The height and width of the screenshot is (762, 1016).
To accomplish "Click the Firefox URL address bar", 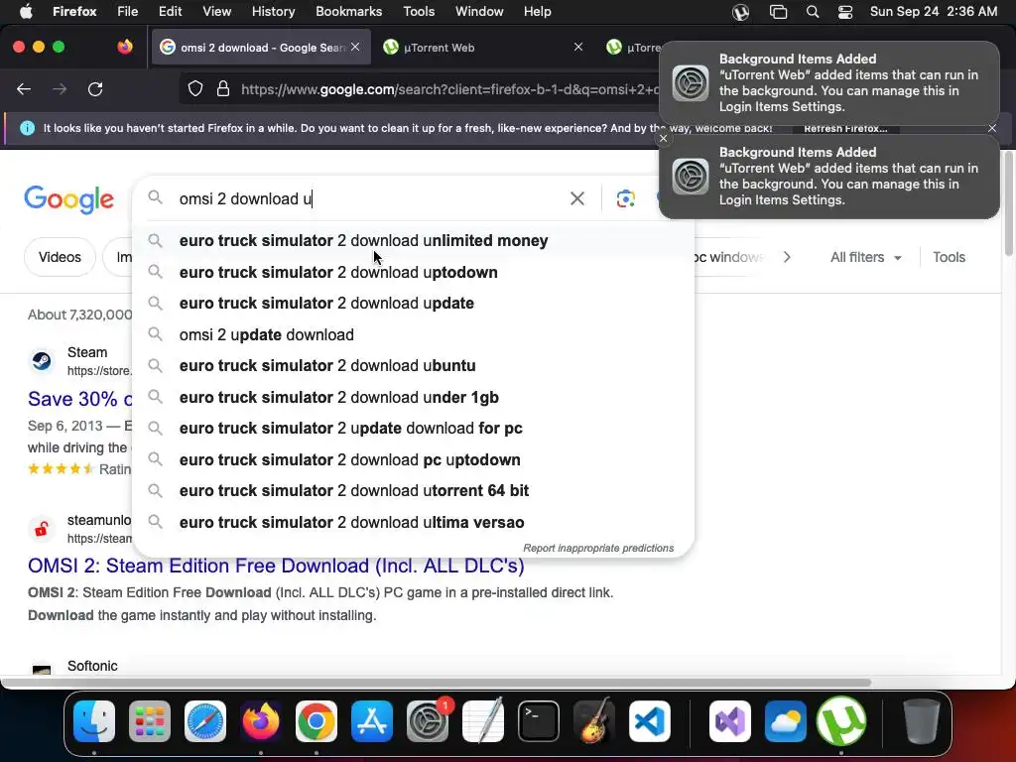I will tap(449, 89).
